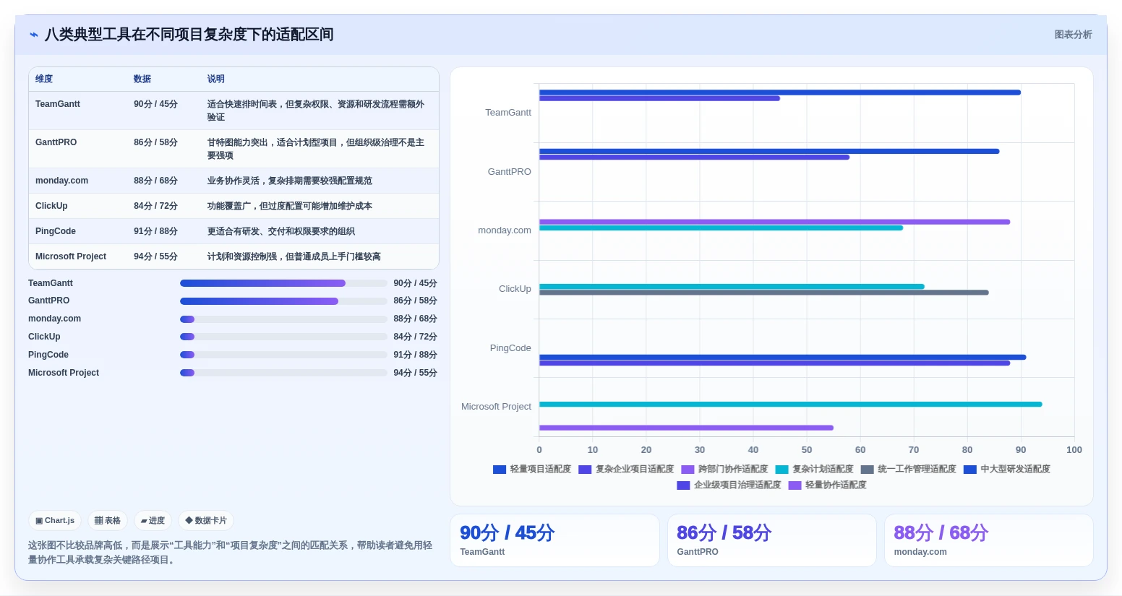This screenshot has width=1122, height=596.
Task: Click the TeamGantt 45 bar in chart
Action: [659, 98]
